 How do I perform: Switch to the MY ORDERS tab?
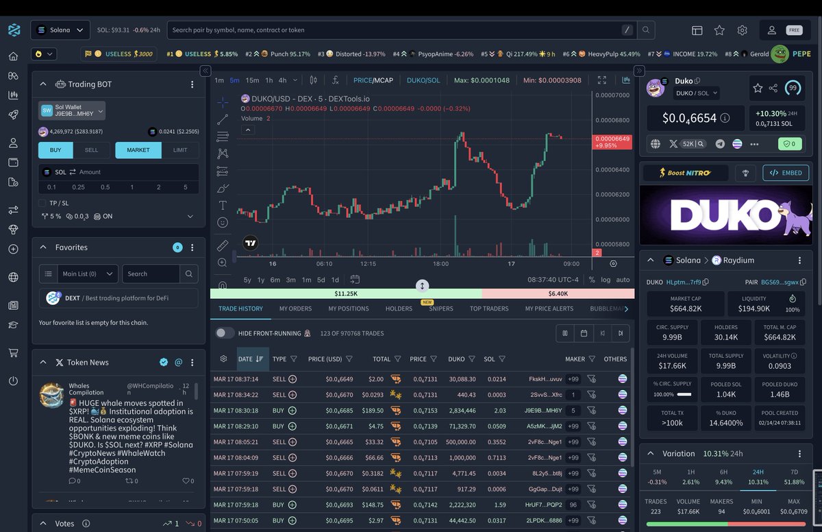[295, 309]
